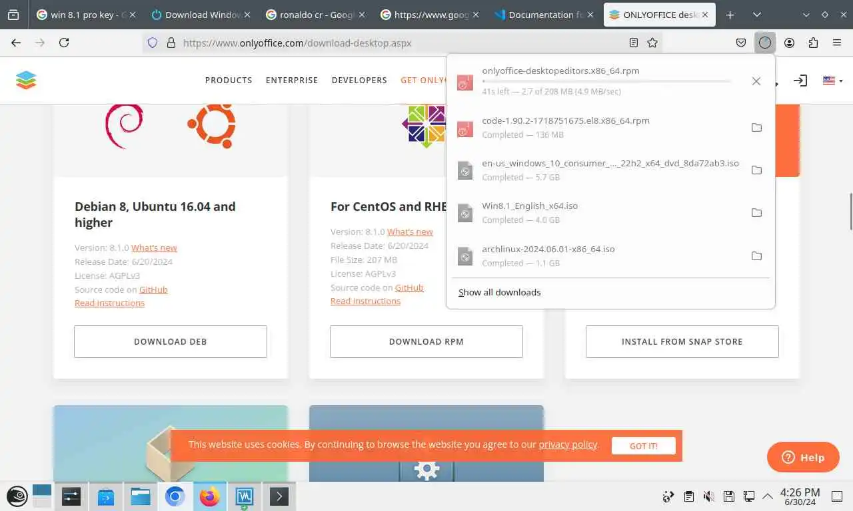Open VMware Workstation from taskbar
The image size is (853, 511).
click(245, 496)
